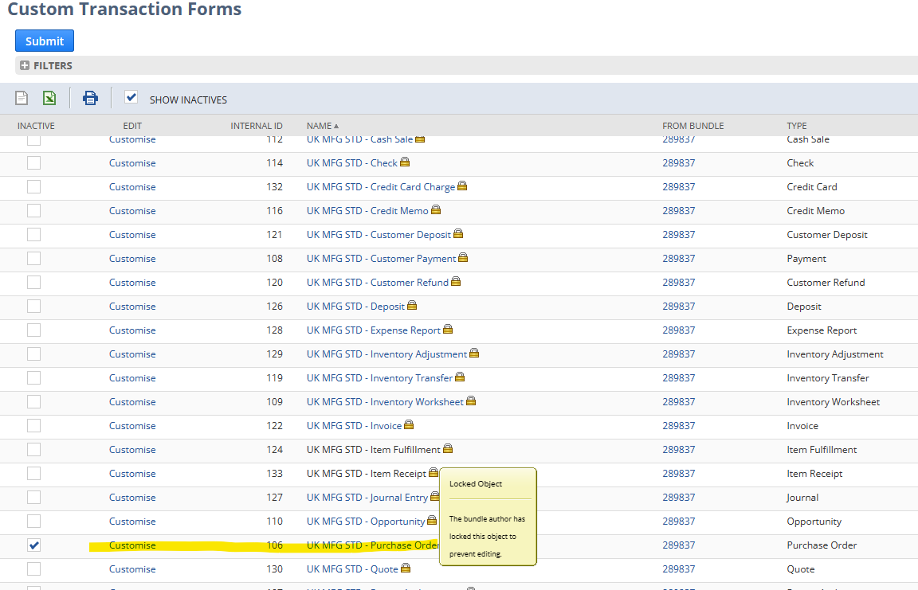Viewport: 918px width, 590px height.
Task: Select 'UK MFG STD - Item Receipt' name text
Action: [x=367, y=474]
